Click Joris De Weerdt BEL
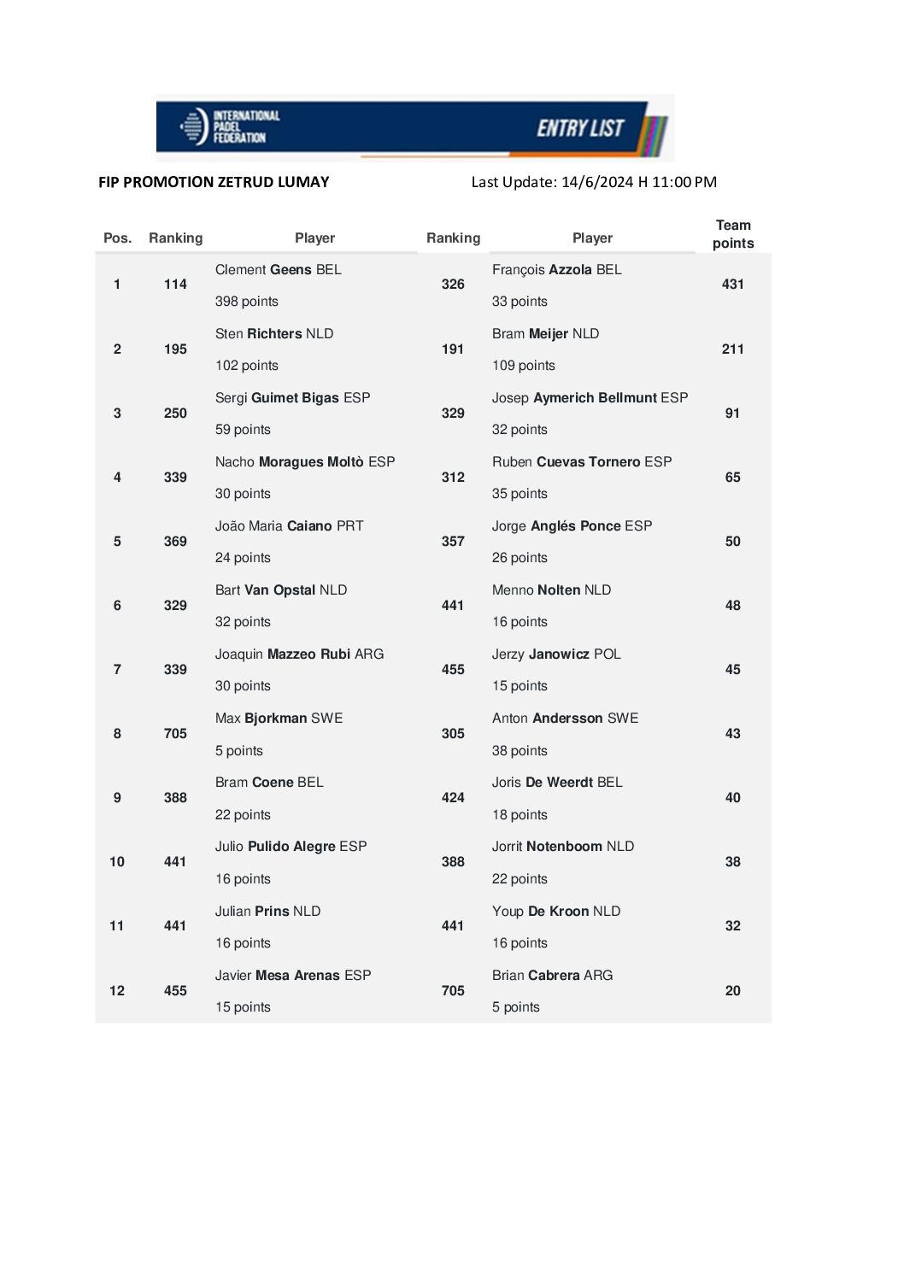Viewport: 904px width, 1279px height. pos(557,783)
